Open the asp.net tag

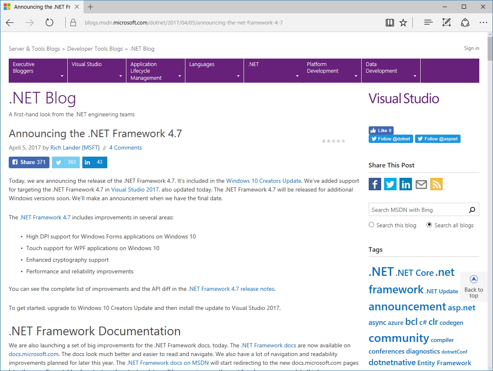pos(461,308)
